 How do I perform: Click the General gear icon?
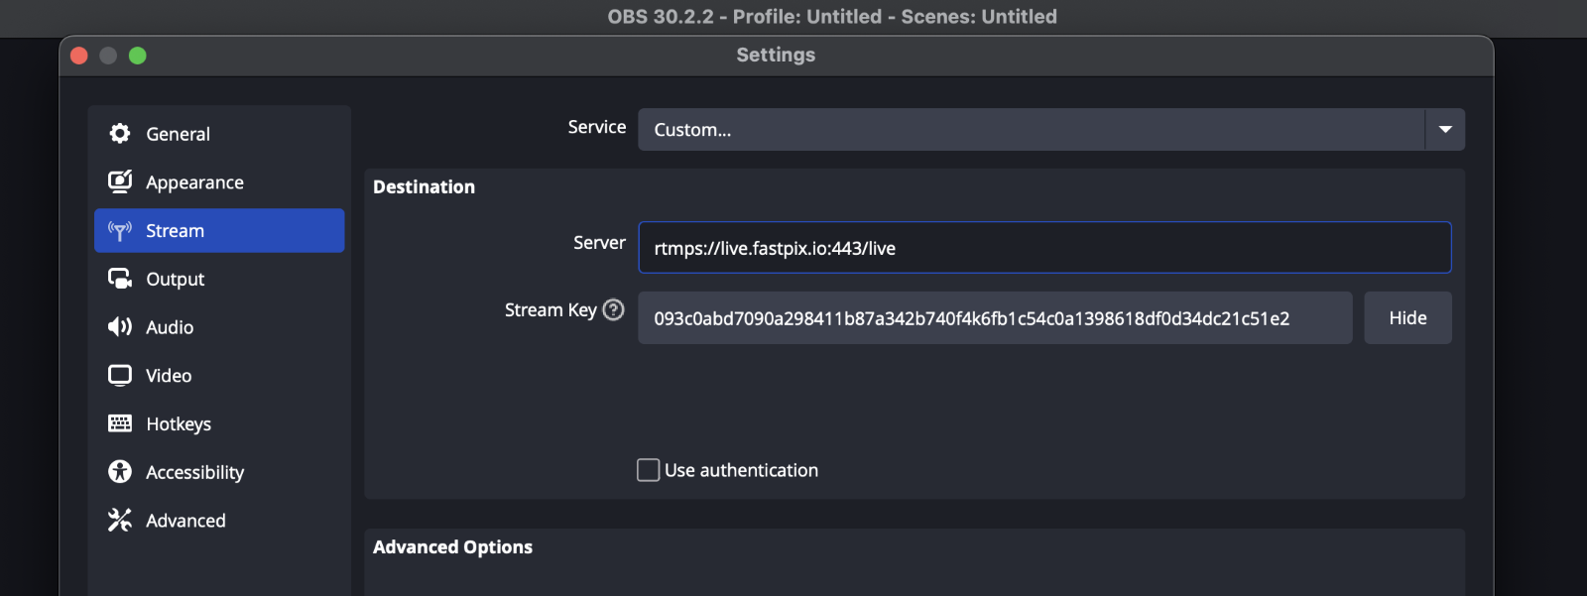pyautogui.click(x=120, y=133)
